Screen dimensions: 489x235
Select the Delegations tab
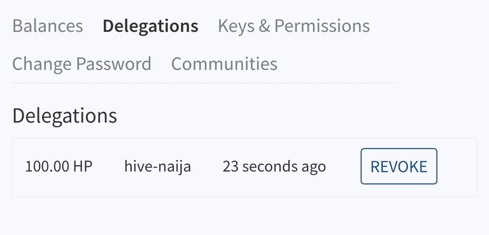coord(151,26)
